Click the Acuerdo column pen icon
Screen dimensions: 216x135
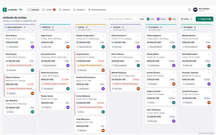click(111, 27)
